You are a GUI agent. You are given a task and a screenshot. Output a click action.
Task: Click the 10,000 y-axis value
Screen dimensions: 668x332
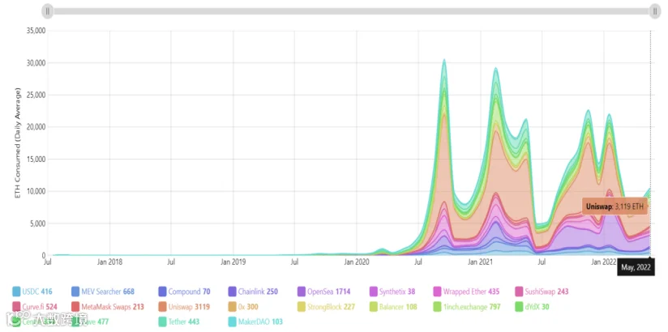[36, 191]
